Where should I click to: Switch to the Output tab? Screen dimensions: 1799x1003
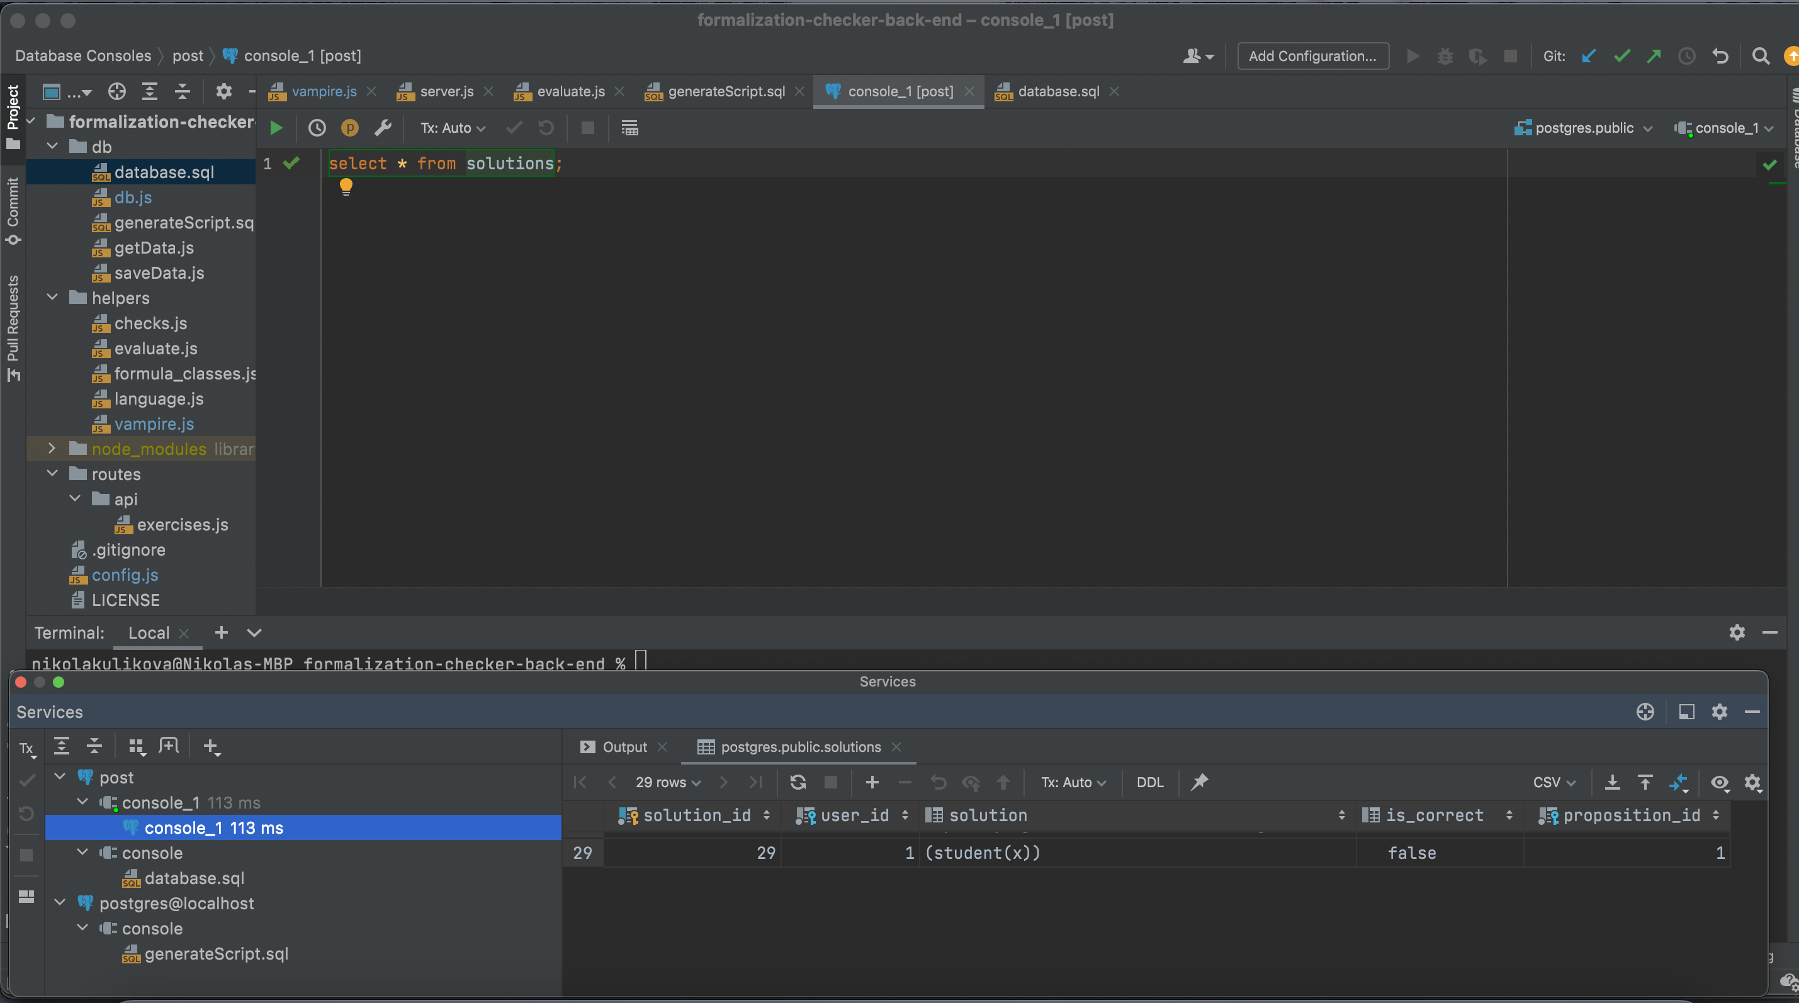624,747
